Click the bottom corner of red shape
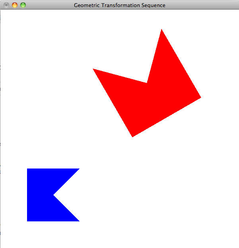 (x=132, y=136)
